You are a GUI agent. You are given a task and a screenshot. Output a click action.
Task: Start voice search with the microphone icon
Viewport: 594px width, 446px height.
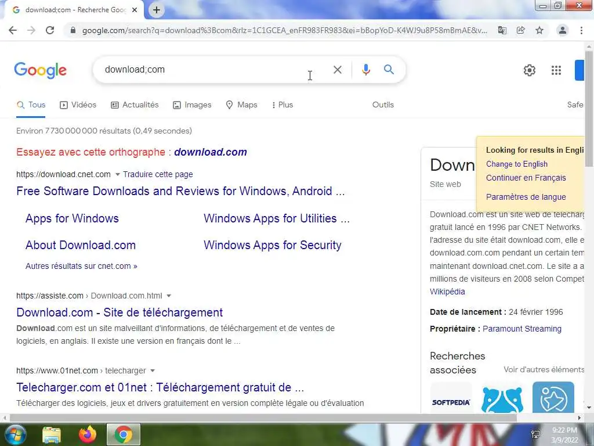pos(366,70)
